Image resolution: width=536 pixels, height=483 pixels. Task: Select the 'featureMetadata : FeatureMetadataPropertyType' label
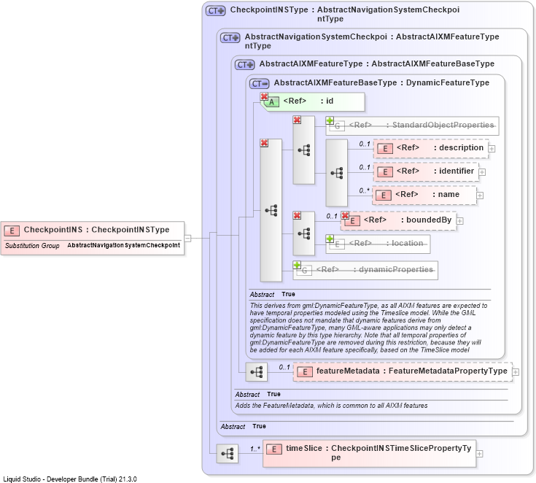pyautogui.click(x=411, y=371)
